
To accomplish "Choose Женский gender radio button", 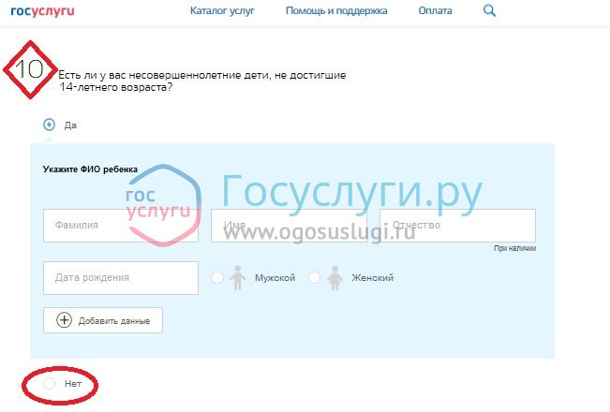I will 314,277.
